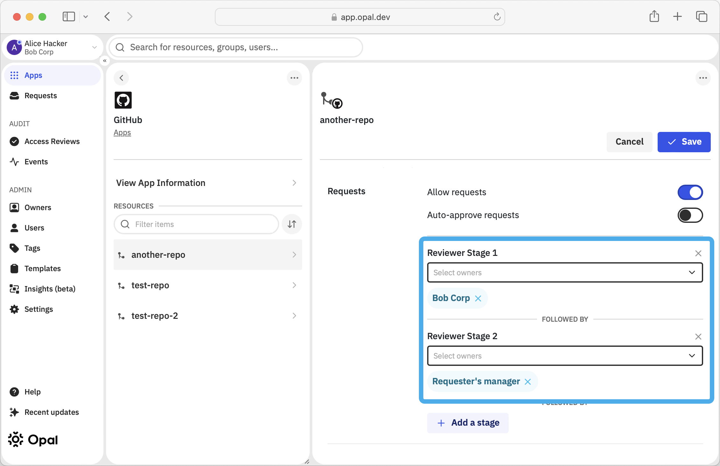This screenshot has width=720, height=466.
Task: Remove Reviewer Stage 2
Action: tap(698, 337)
